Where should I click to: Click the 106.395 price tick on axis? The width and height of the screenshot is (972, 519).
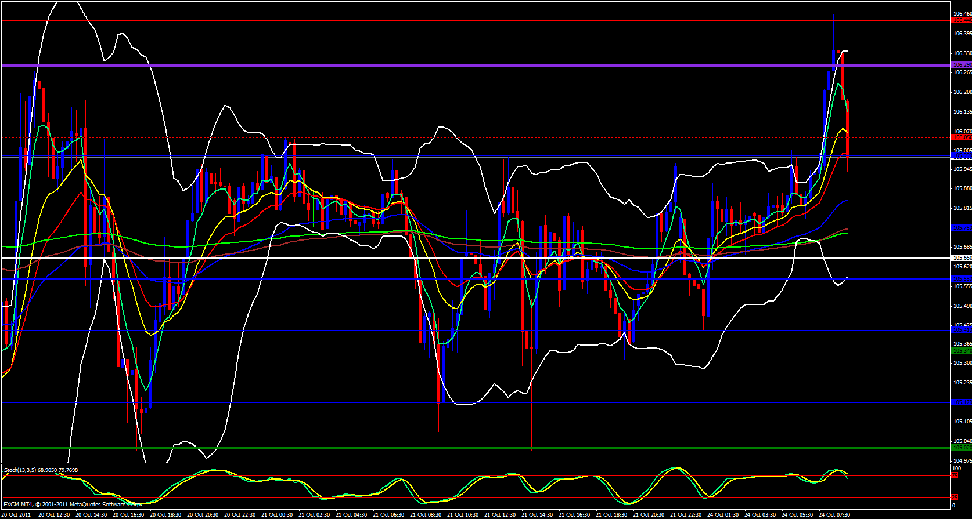click(x=962, y=34)
